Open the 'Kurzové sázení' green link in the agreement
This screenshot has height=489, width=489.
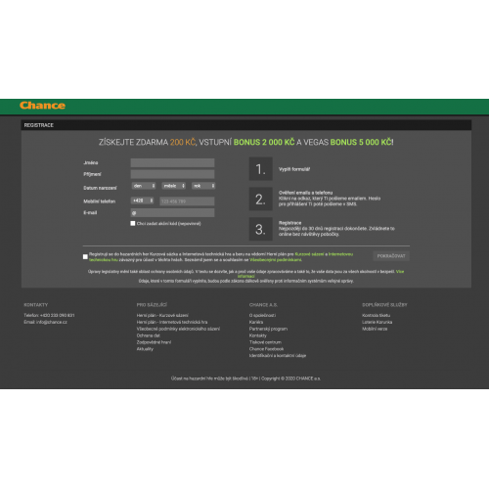[309, 254]
